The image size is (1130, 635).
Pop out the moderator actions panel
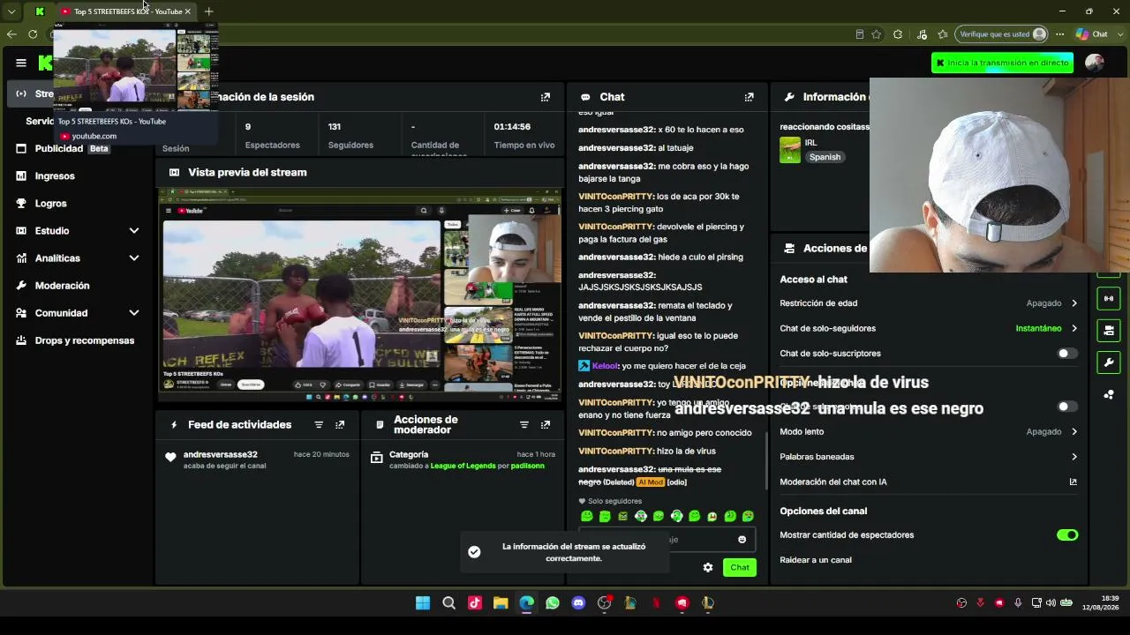(545, 425)
